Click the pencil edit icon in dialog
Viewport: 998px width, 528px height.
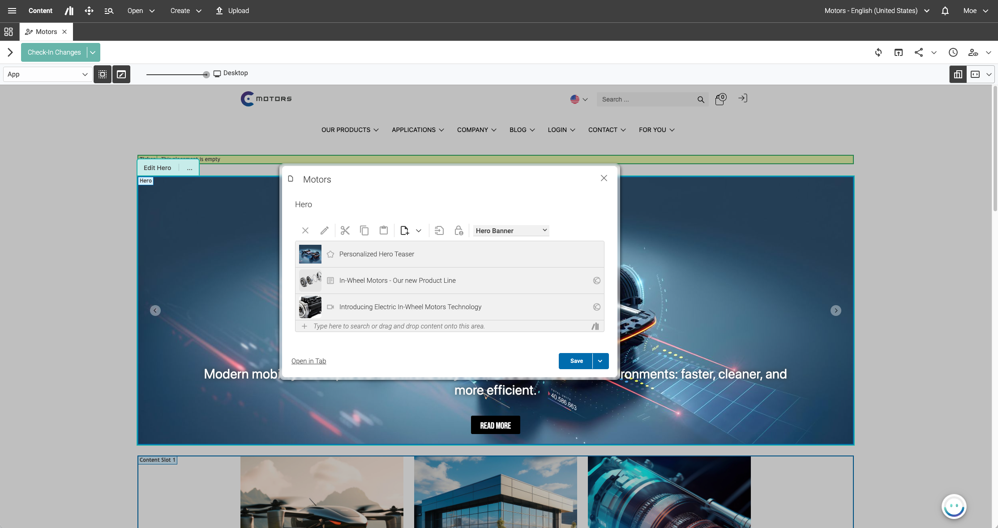pos(325,230)
